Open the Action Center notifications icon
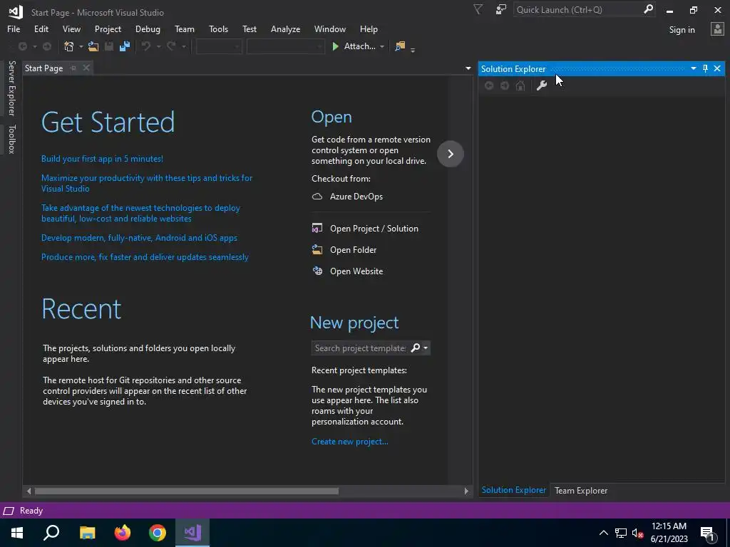Viewport: 730px width, 547px height. [707, 533]
